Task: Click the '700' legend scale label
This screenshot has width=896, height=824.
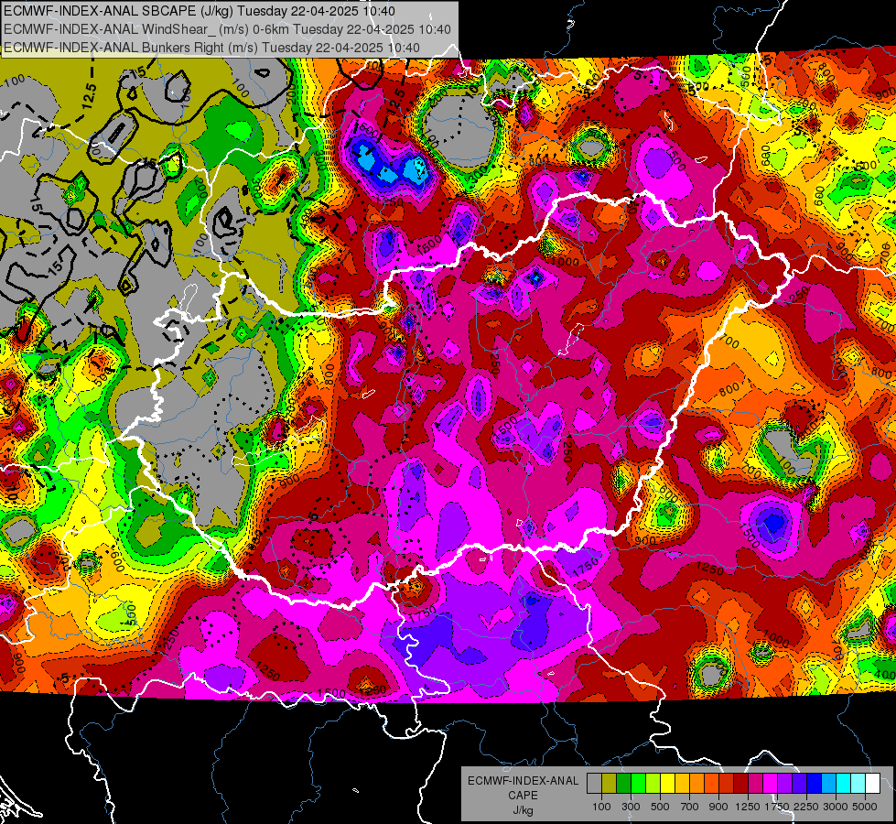Action: (690, 807)
